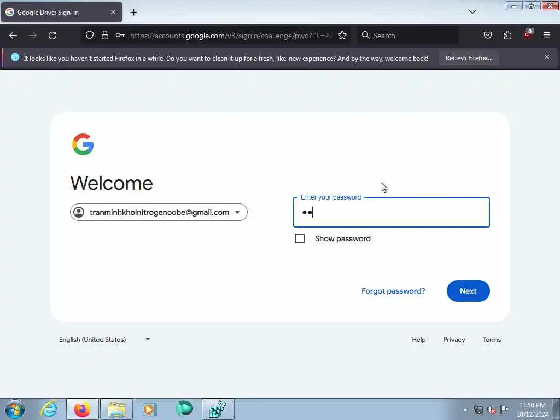
Task: Open the Extensions puzzle icon
Action: pos(507,35)
